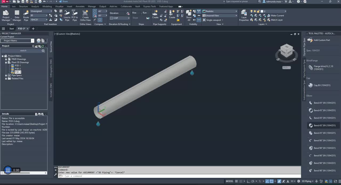Collapse the Plant 3D Drawings tree node
This screenshot has width=341, height=185.
(6, 62)
